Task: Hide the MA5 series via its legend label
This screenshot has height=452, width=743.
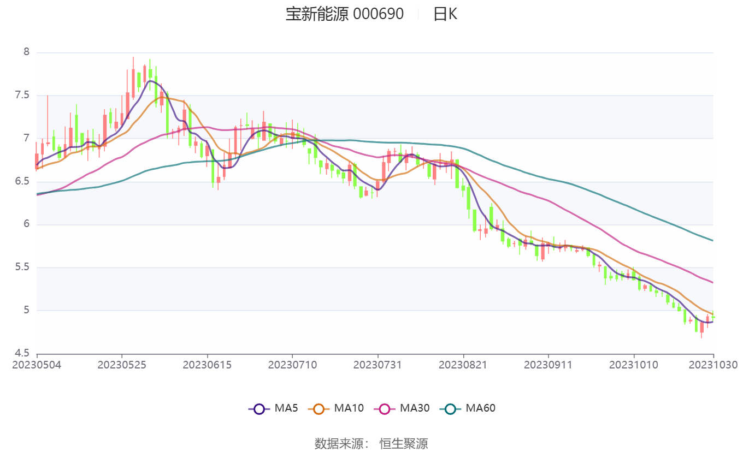Action: 286,408
